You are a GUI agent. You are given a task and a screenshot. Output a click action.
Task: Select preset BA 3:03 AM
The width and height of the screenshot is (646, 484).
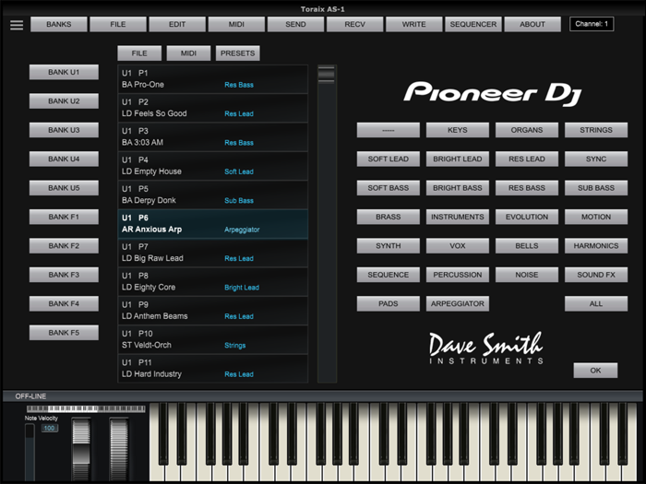(212, 137)
